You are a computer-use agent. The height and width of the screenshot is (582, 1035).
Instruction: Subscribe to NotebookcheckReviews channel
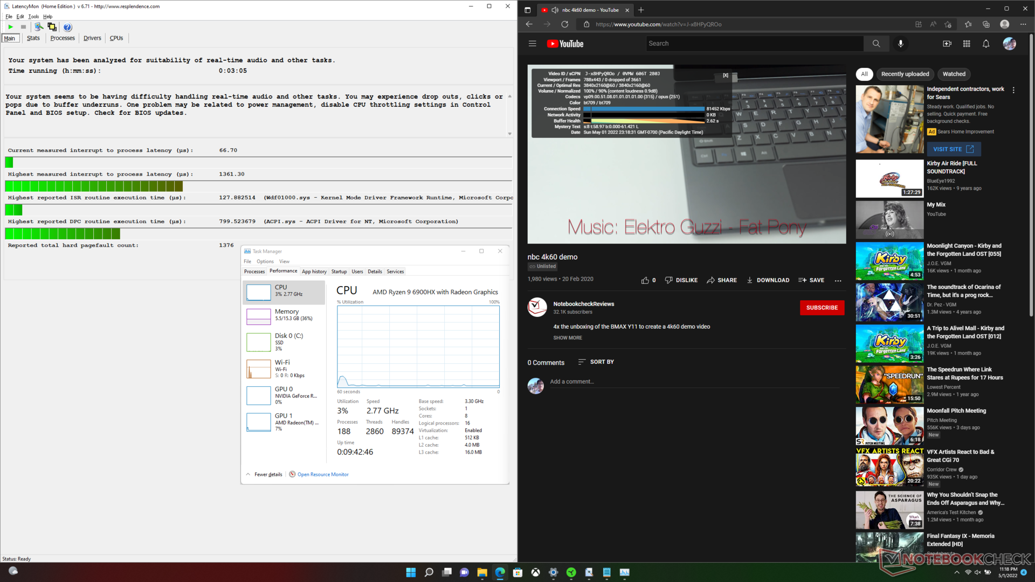coord(822,308)
